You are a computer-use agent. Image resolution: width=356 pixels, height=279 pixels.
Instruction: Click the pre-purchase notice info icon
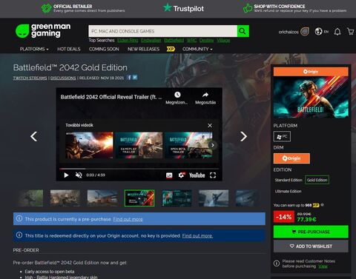(19, 218)
